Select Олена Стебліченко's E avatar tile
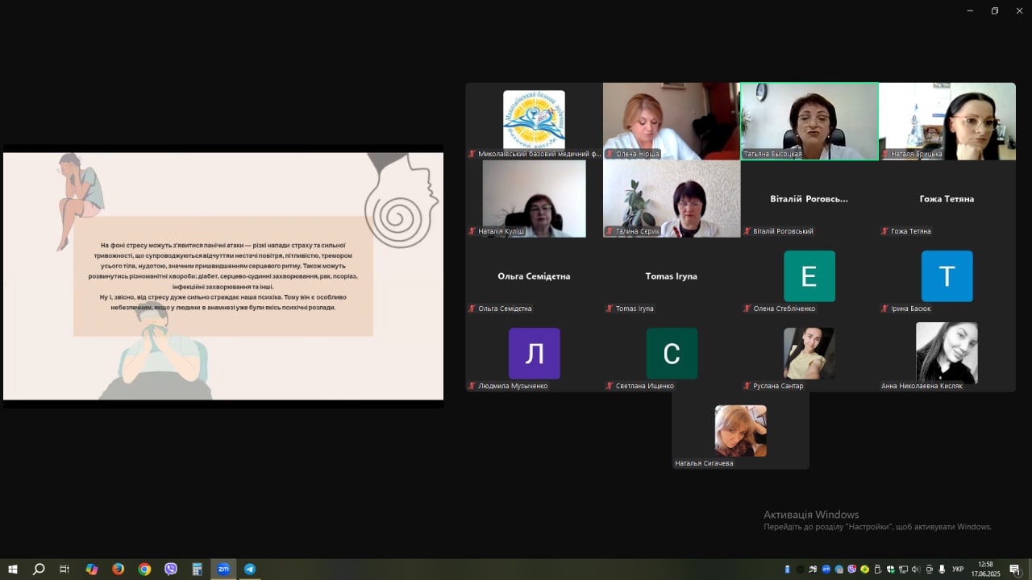Screen dimensions: 1032x580 [809, 275]
